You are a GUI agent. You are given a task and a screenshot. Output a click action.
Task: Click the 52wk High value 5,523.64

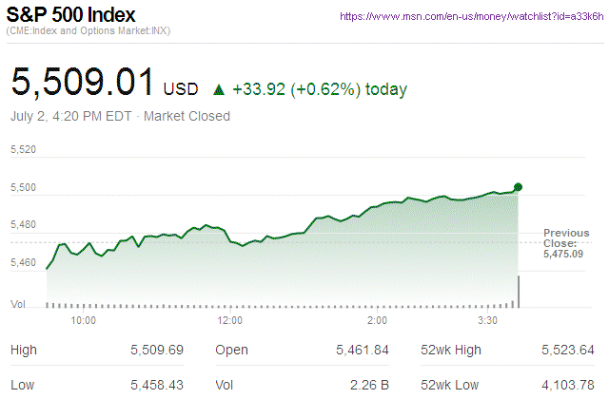pyautogui.click(x=567, y=351)
